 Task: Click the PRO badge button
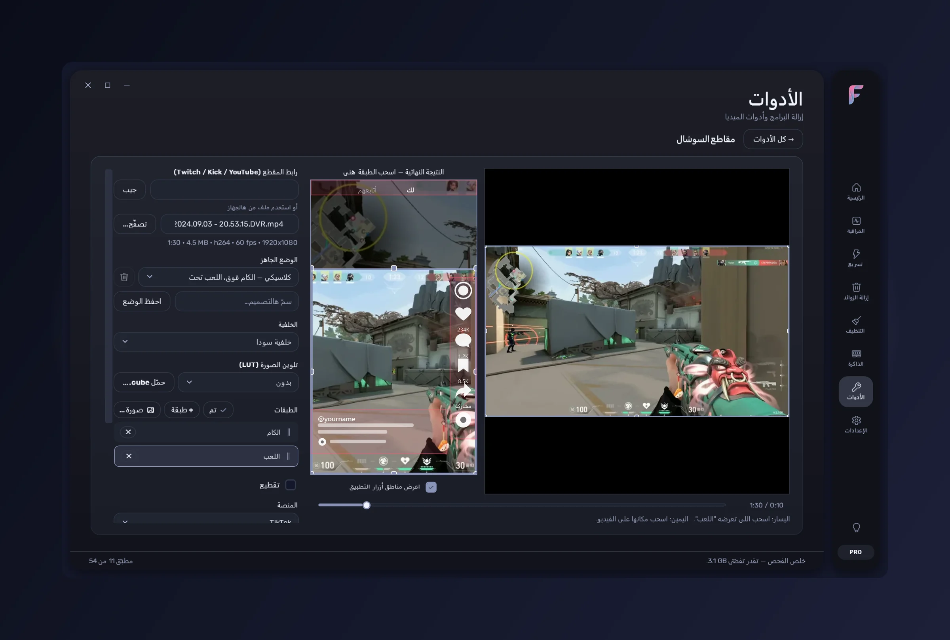click(x=856, y=552)
